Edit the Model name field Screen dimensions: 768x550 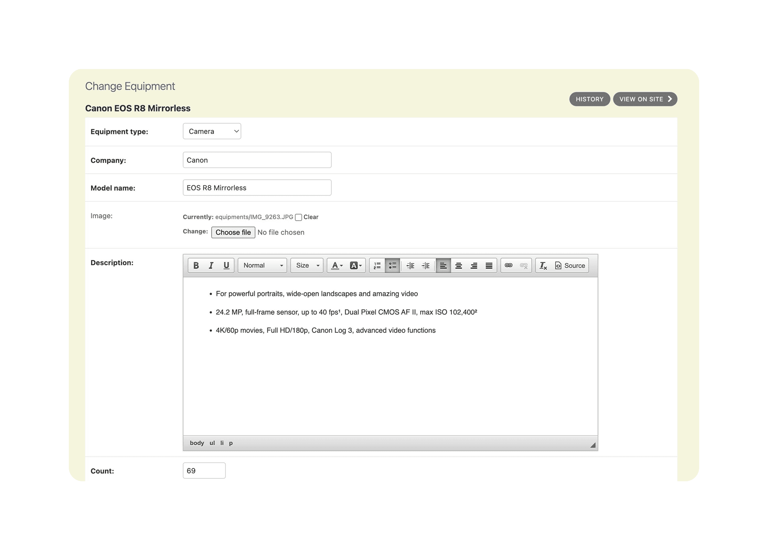pos(257,188)
